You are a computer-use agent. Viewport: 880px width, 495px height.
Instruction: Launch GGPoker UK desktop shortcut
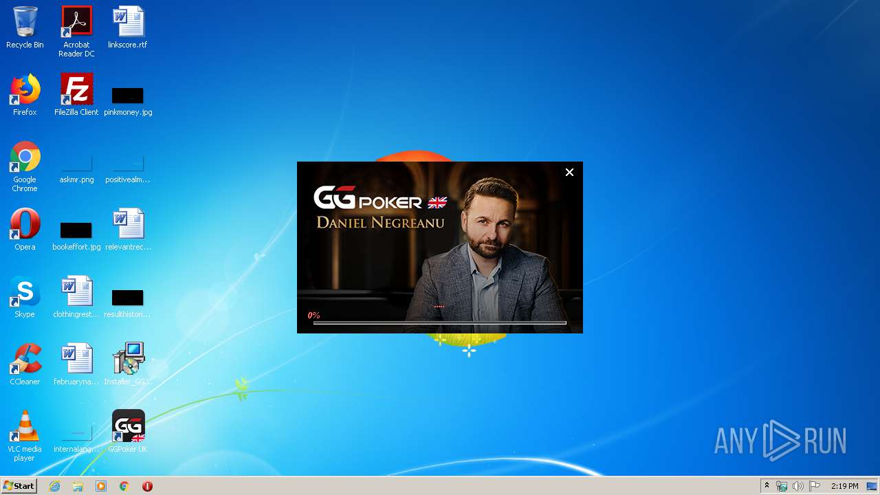tap(128, 432)
